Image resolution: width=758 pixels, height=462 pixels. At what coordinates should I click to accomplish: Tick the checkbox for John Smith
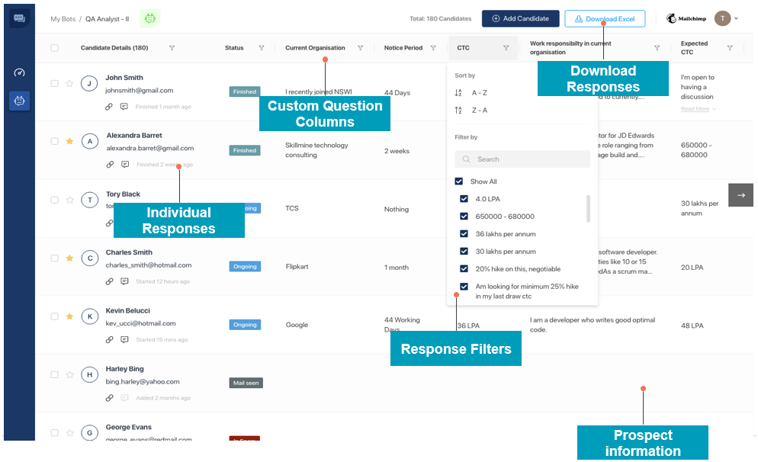tap(55, 83)
